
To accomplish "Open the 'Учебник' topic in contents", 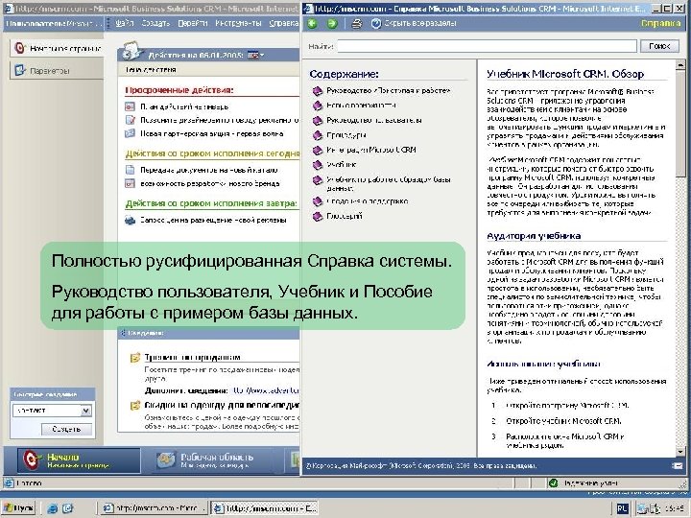I will [341, 165].
